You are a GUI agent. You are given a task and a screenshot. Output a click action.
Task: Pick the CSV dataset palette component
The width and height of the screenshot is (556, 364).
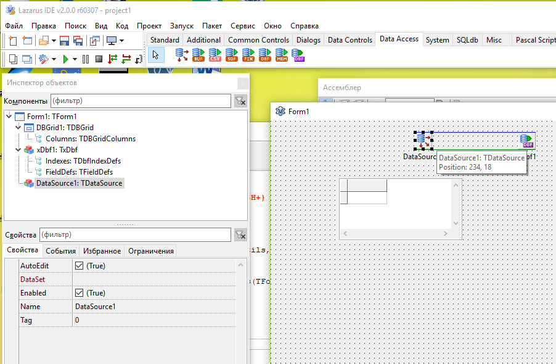point(215,55)
